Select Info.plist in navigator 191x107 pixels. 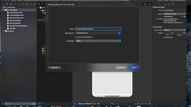12,29
